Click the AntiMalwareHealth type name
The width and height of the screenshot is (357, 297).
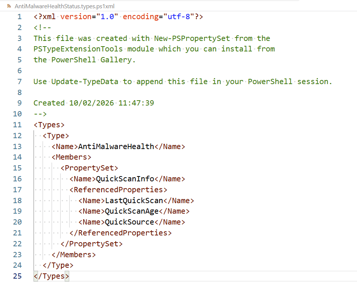point(116,146)
